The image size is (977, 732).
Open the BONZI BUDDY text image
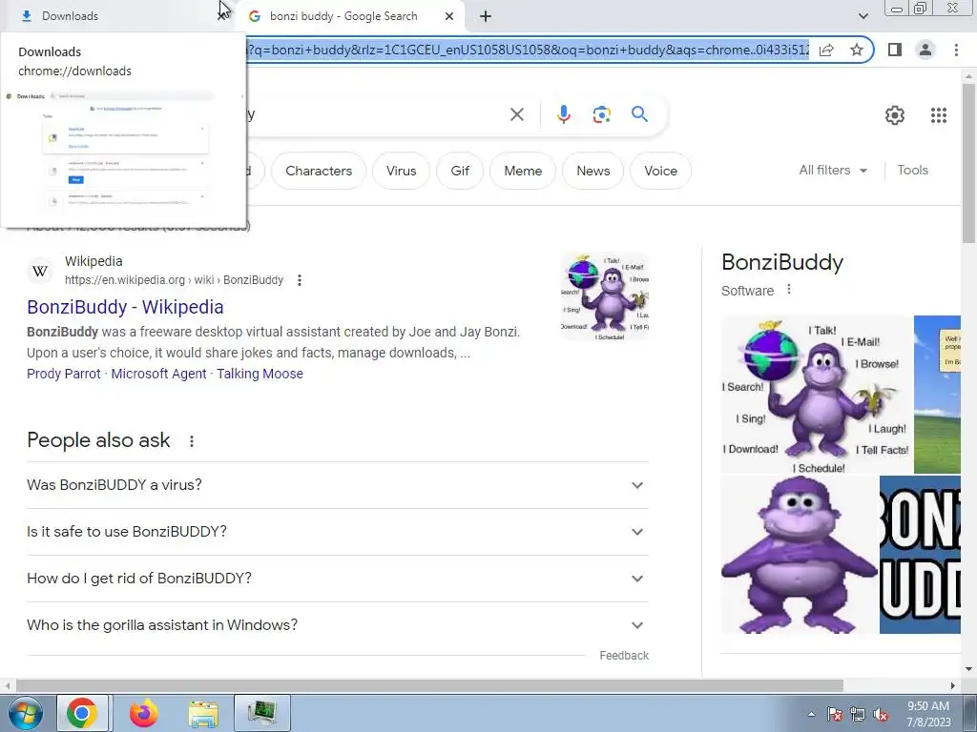tap(921, 555)
